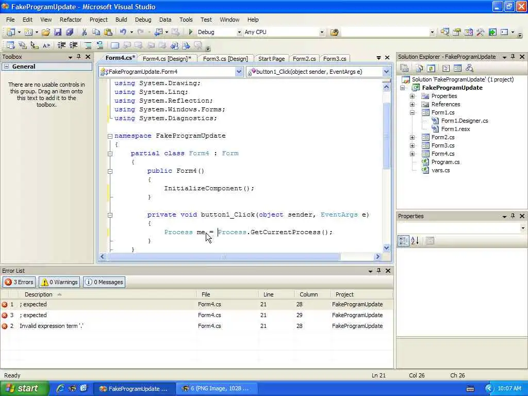Screen dimensions: 528x396
Task: Toggle a bookmark on the current line
Action: pos(115,45)
